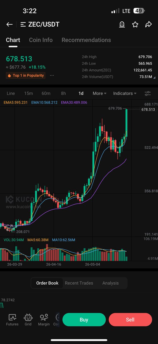The height and width of the screenshot is (344, 158).
Task: Tap the MA5:60.38M label
Action: 38,240
